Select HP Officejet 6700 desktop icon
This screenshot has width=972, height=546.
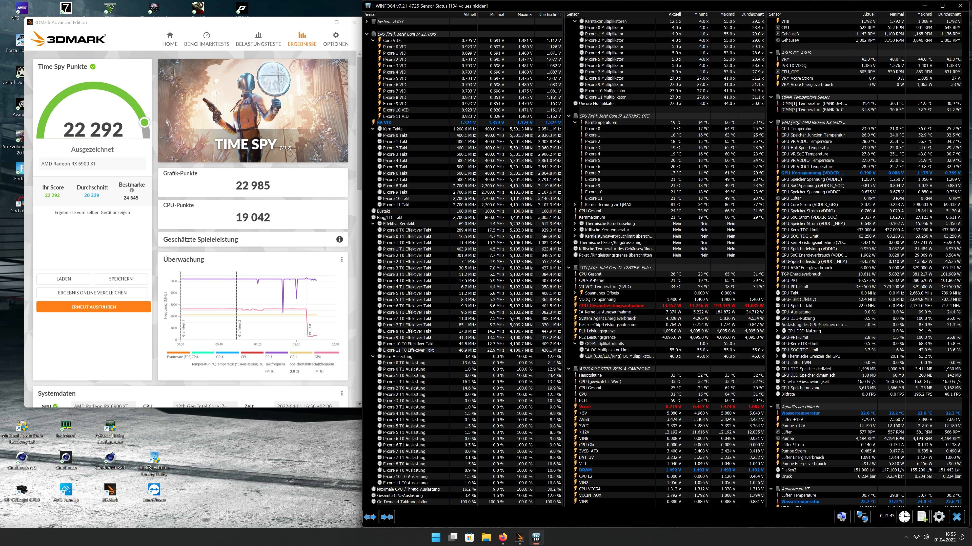(x=22, y=492)
